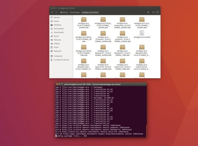Open Desktop folder in sidebar
The width and height of the screenshot is (198, 146).
tap(57, 25)
